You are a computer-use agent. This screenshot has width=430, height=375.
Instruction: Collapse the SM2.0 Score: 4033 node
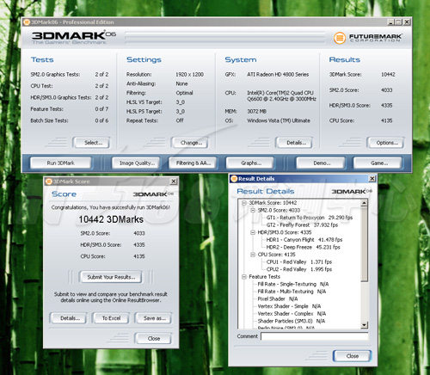point(253,211)
